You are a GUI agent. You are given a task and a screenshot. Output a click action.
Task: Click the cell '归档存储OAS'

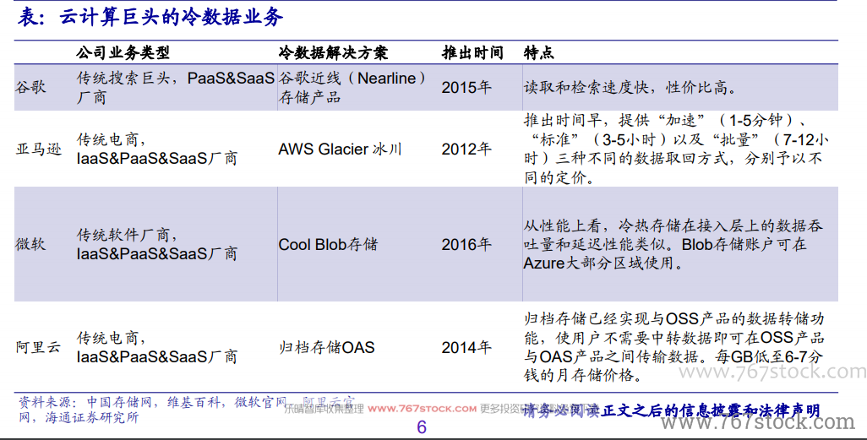tap(326, 347)
